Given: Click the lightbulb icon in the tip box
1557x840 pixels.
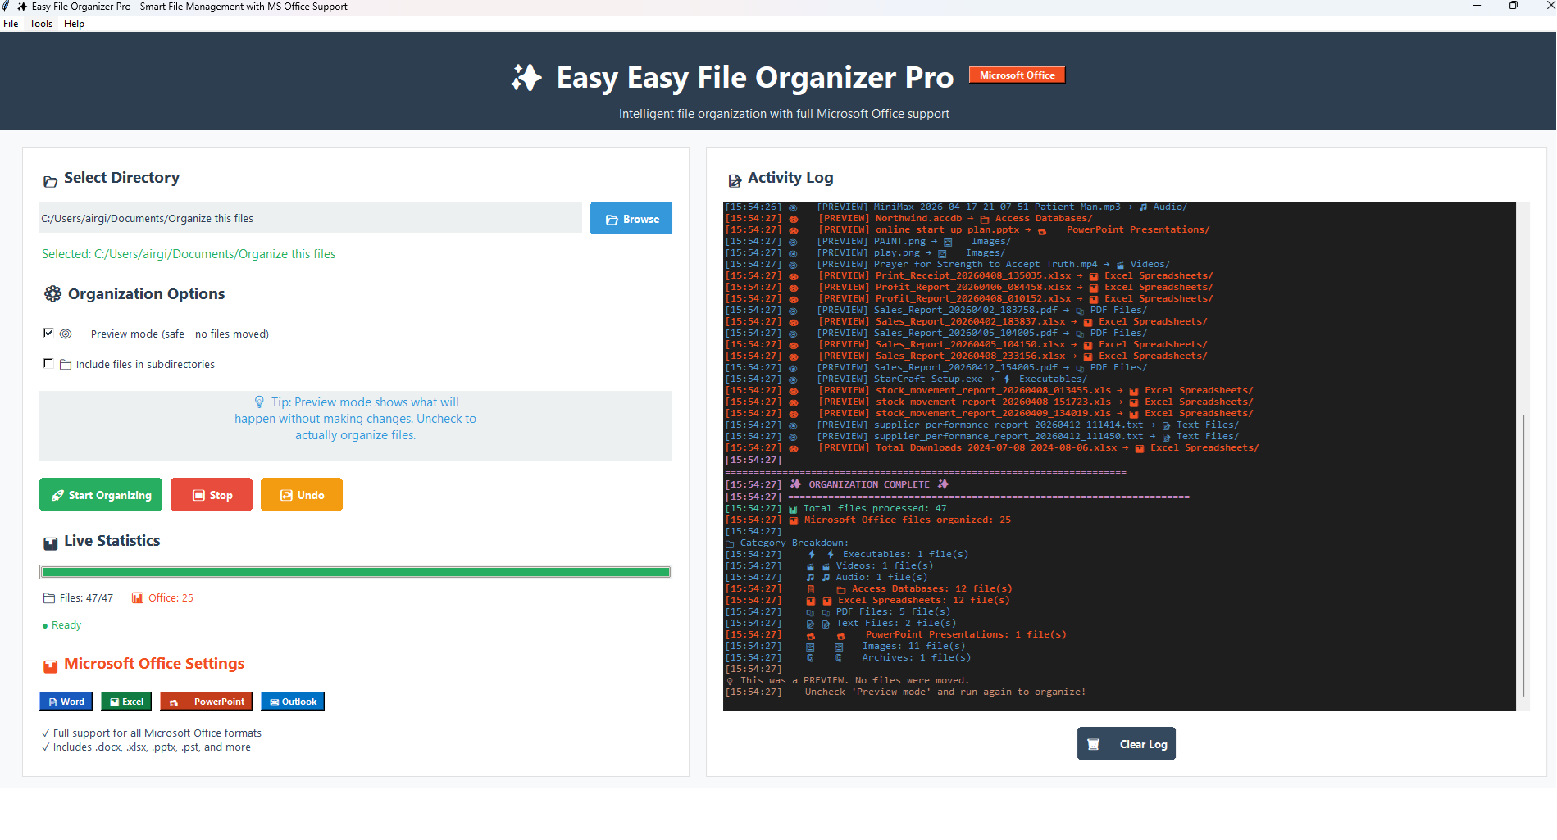Looking at the screenshot, I should [259, 402].
